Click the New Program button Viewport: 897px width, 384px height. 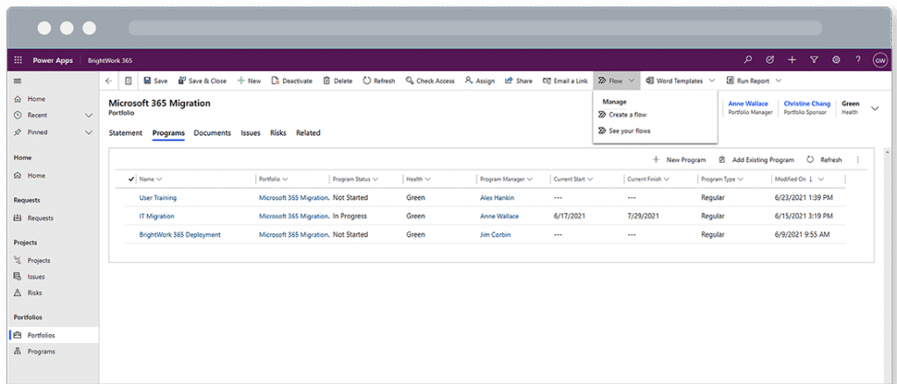click(679, 160)
